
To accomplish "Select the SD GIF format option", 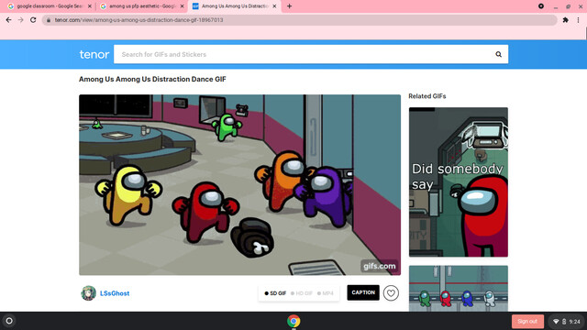I will coord(275,293).
